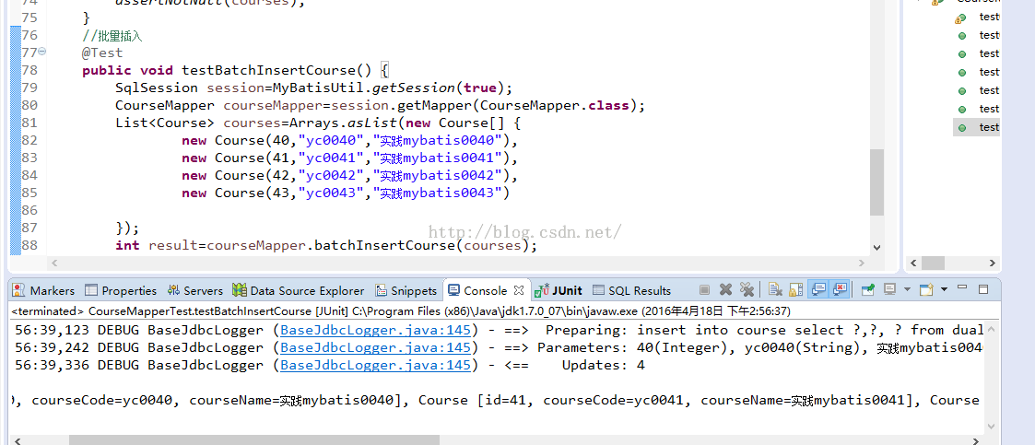
Task: Click line number 86 in the gutter
Action: pyautogui.click(x=29, y=210)
